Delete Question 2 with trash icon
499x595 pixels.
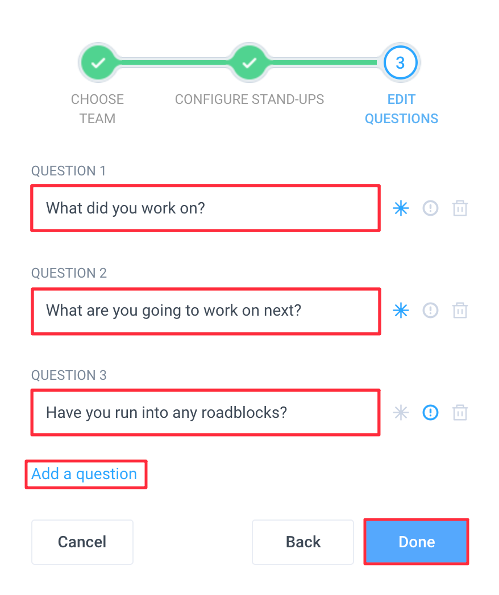click(x=460, y=311)
